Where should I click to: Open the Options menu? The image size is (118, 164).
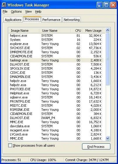point(16,11)
